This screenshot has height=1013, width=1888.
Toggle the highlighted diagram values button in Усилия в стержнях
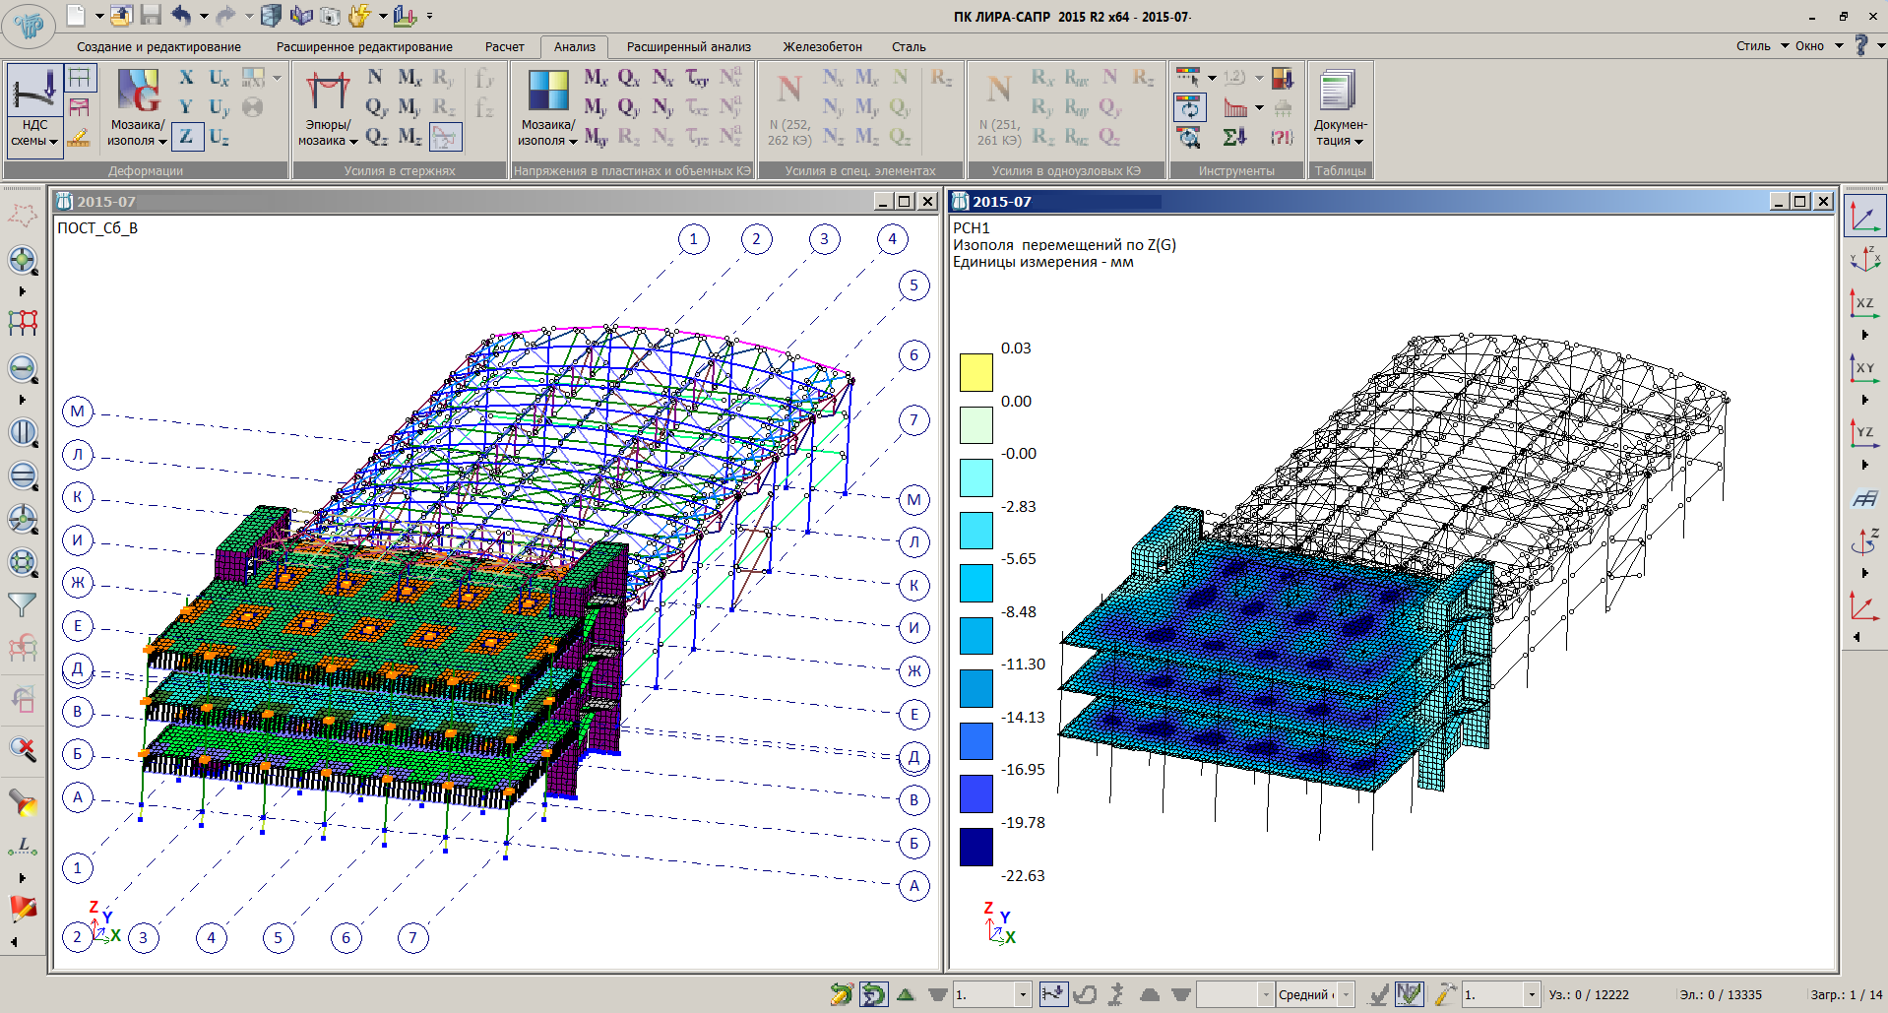[446, 137]
